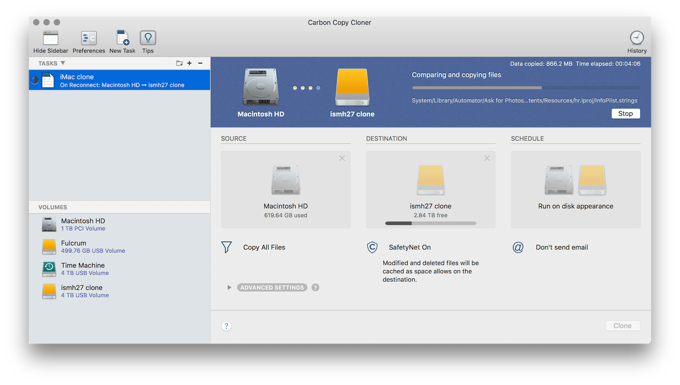Click the copy progress bar
Screen dimensions: 680x385
526,88
